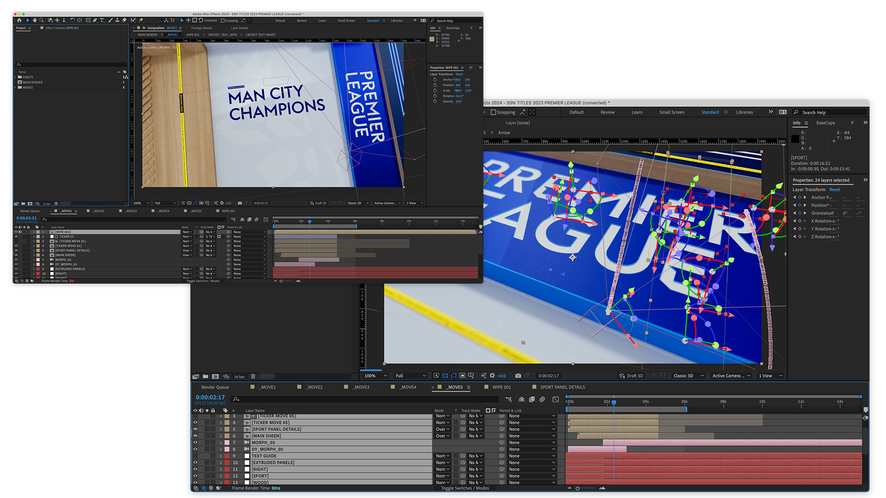Toggle the Snapping checkbox
This screenshot has width=886, height=498.
(x=493, y=112)
